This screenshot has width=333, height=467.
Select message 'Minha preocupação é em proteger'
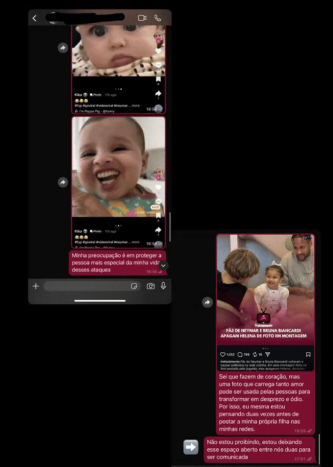117,263
